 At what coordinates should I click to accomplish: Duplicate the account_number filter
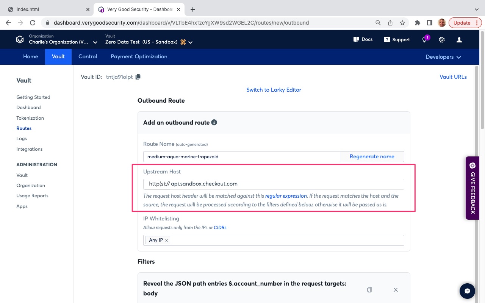tap(369, 290)
